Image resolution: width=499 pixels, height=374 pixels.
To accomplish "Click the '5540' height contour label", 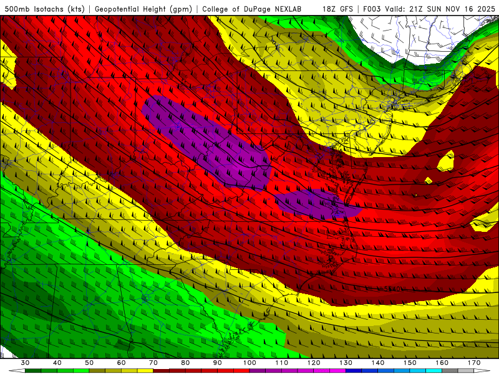I will (x=392, y=289).
